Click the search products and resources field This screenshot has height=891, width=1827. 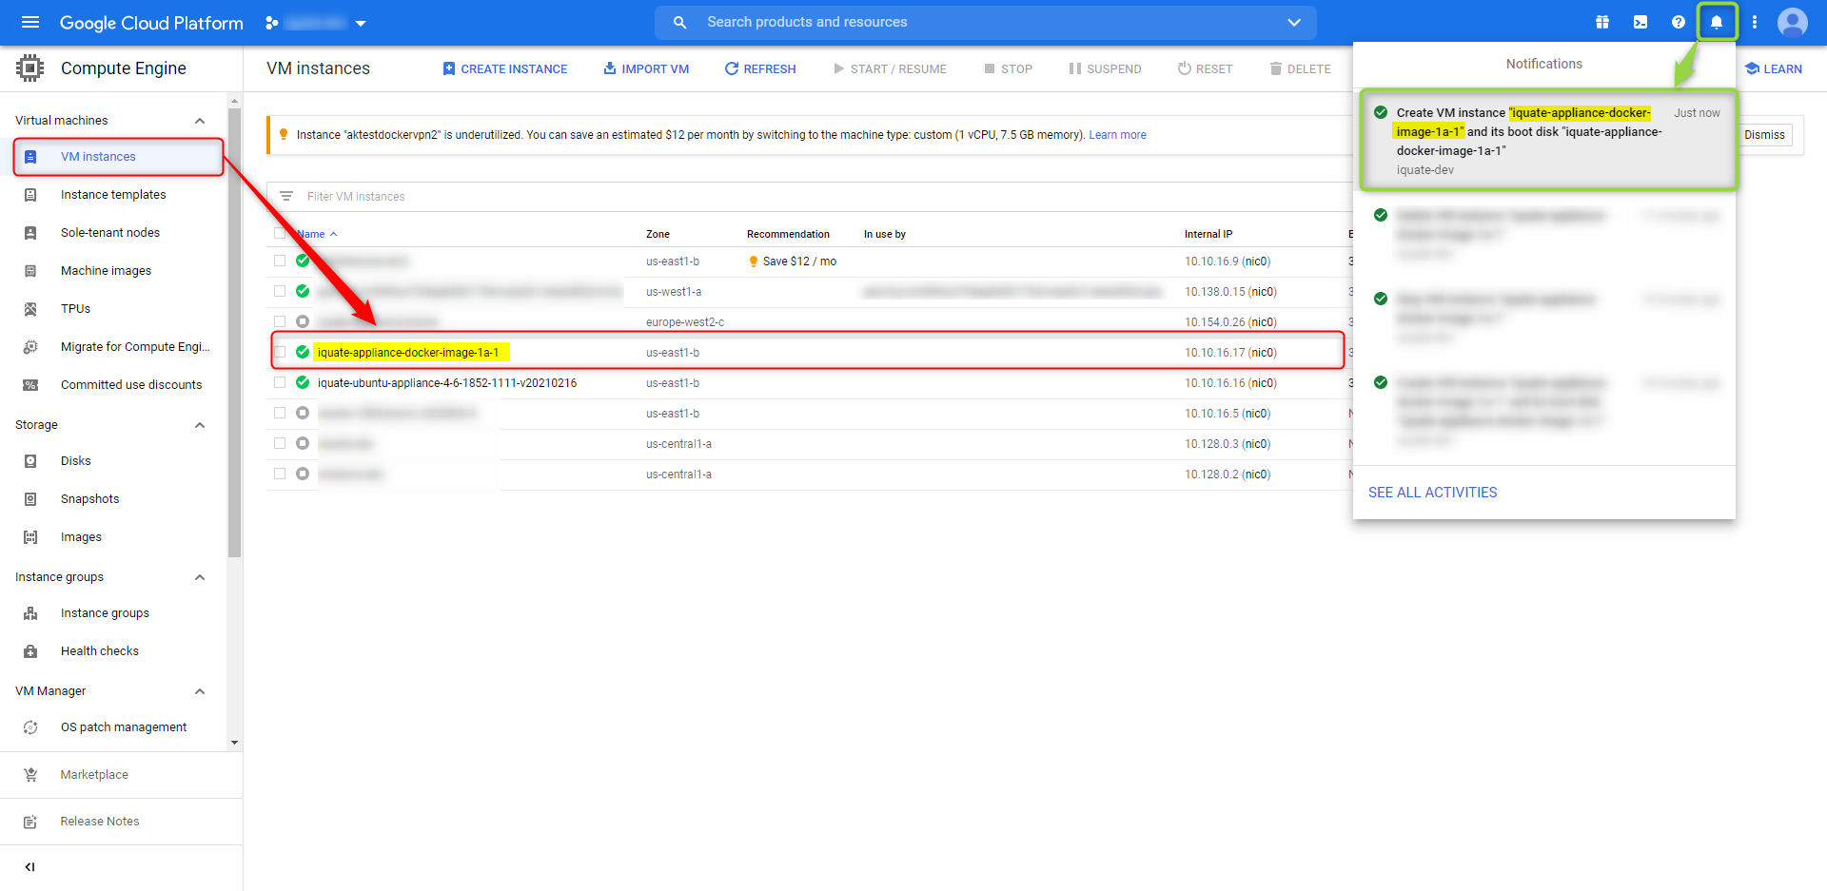coord(985,22)
